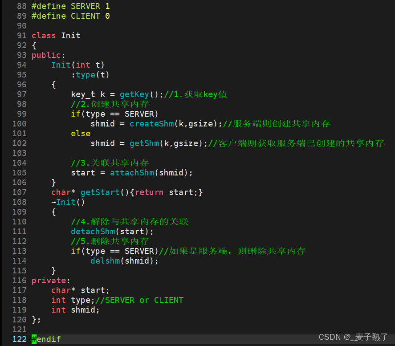395x346 pixels.
Task: Click 'else' keyword on line 101
Action: [81, 134]
